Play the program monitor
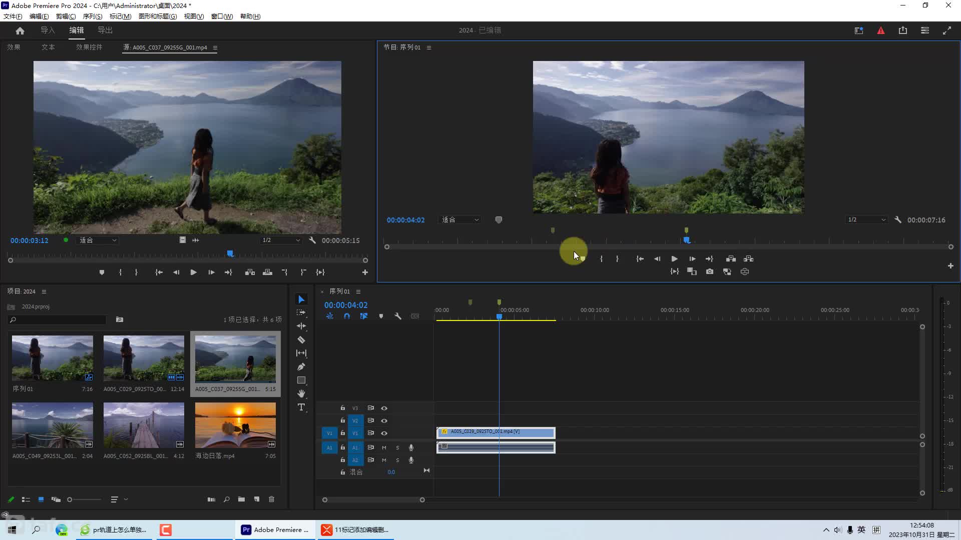 tap(674, 259)
